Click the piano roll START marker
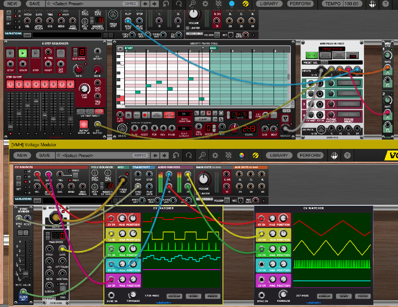Screen dimensions: 398x307 129,48
